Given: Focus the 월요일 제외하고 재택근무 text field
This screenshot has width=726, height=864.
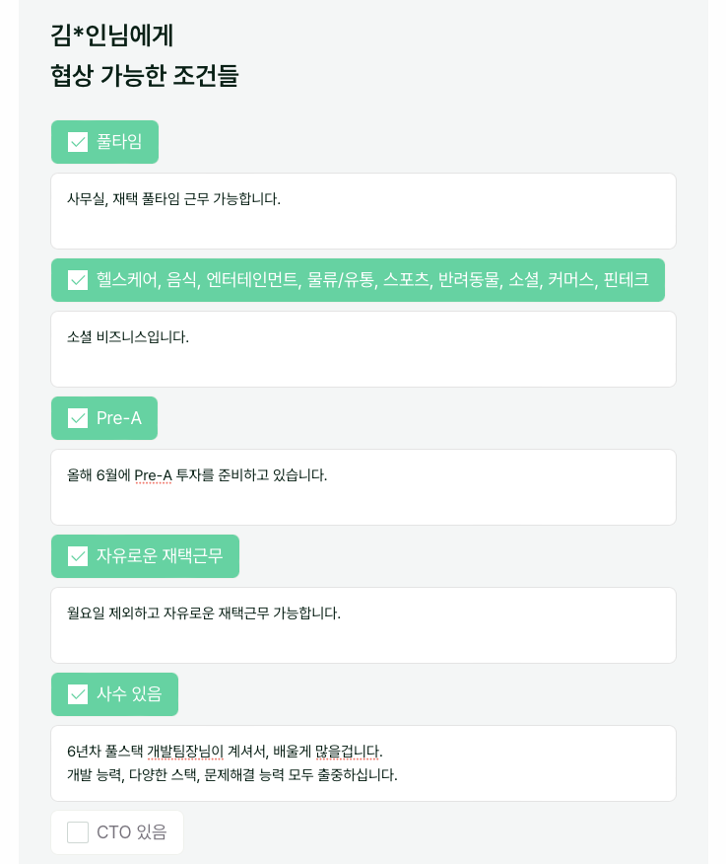Looking at the screenshot, I should (363, 625).
